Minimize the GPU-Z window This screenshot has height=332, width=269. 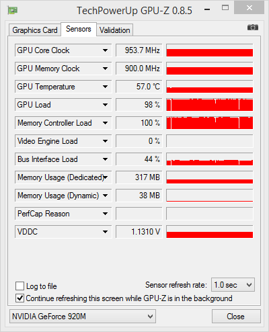coord(207,9)
